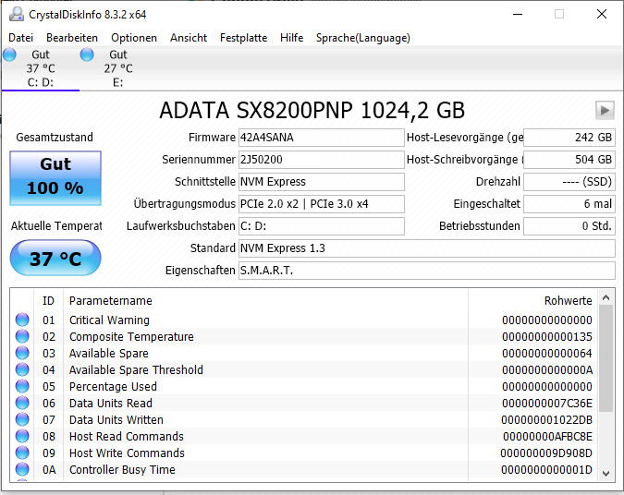The image size is (624, 495).
Task: Click the Übertragungsmodus field PCIe 2.0 x2
Action: click(322, 204)
